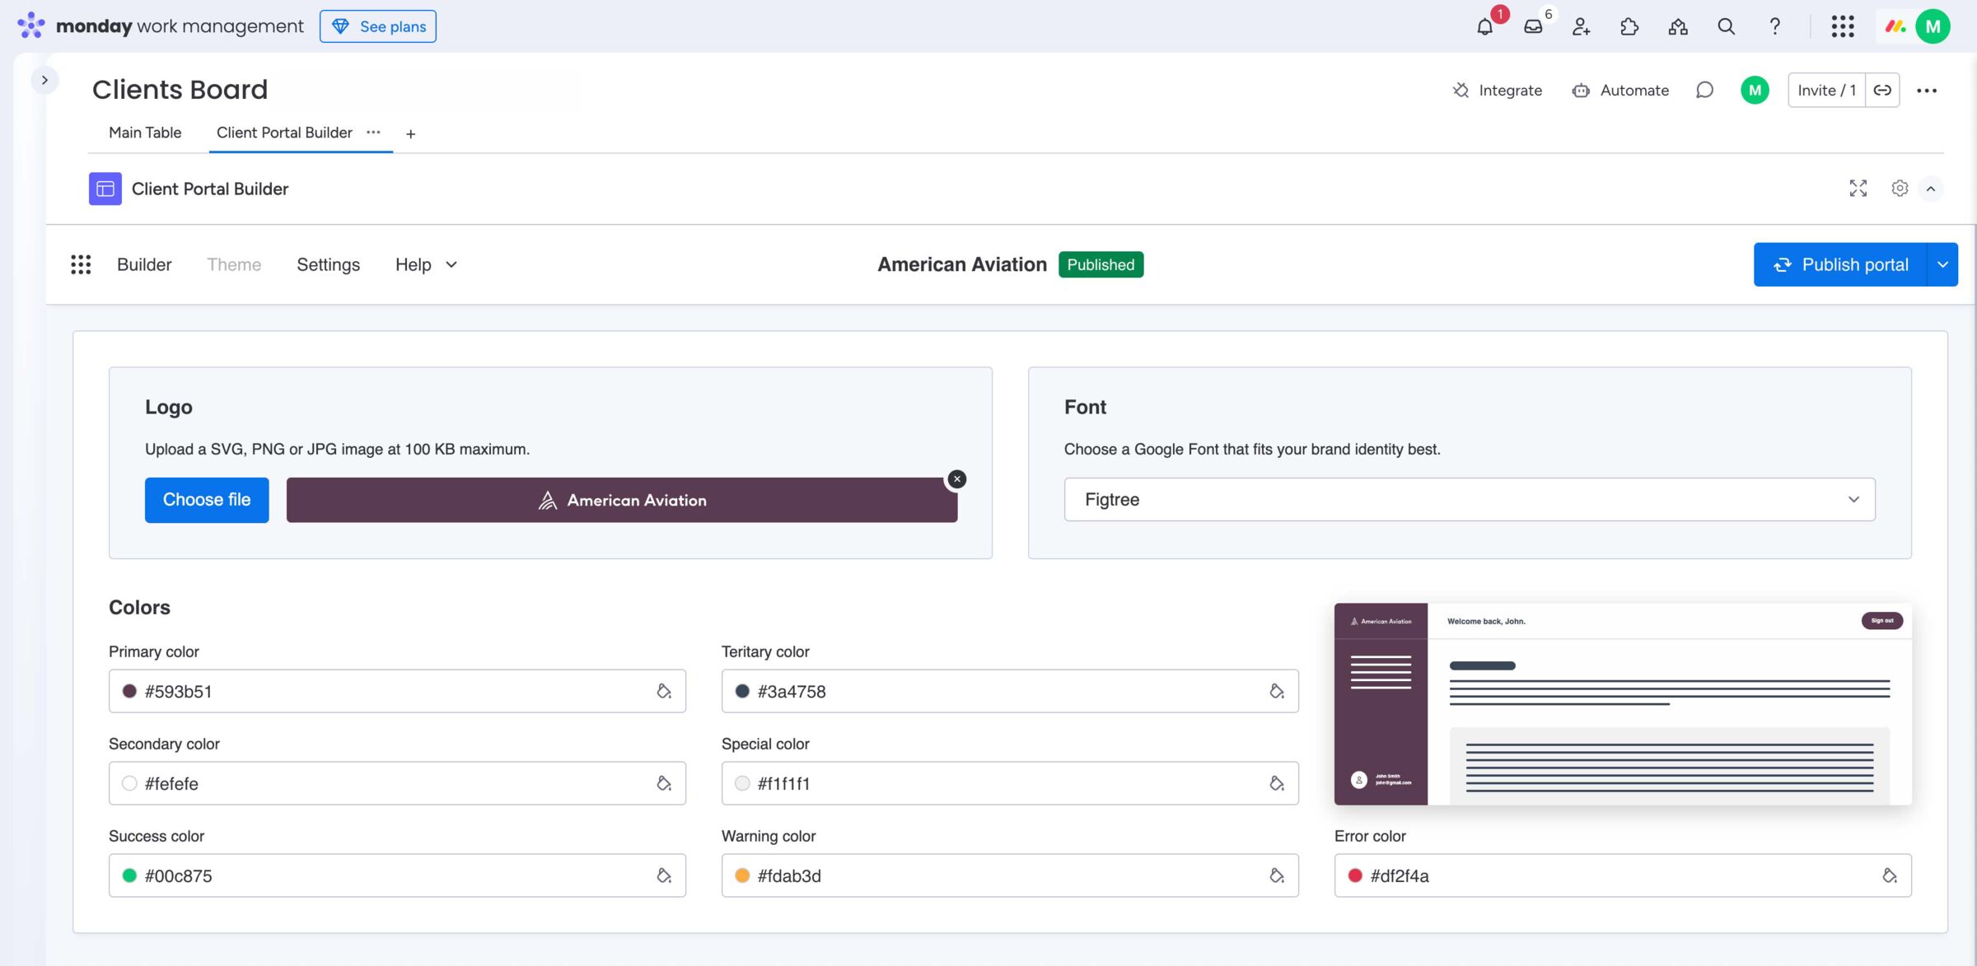The width and height of the screenshot is (1977, 966).
Task: Click the Error color #df2f4a swatch
Action: 1355,875
